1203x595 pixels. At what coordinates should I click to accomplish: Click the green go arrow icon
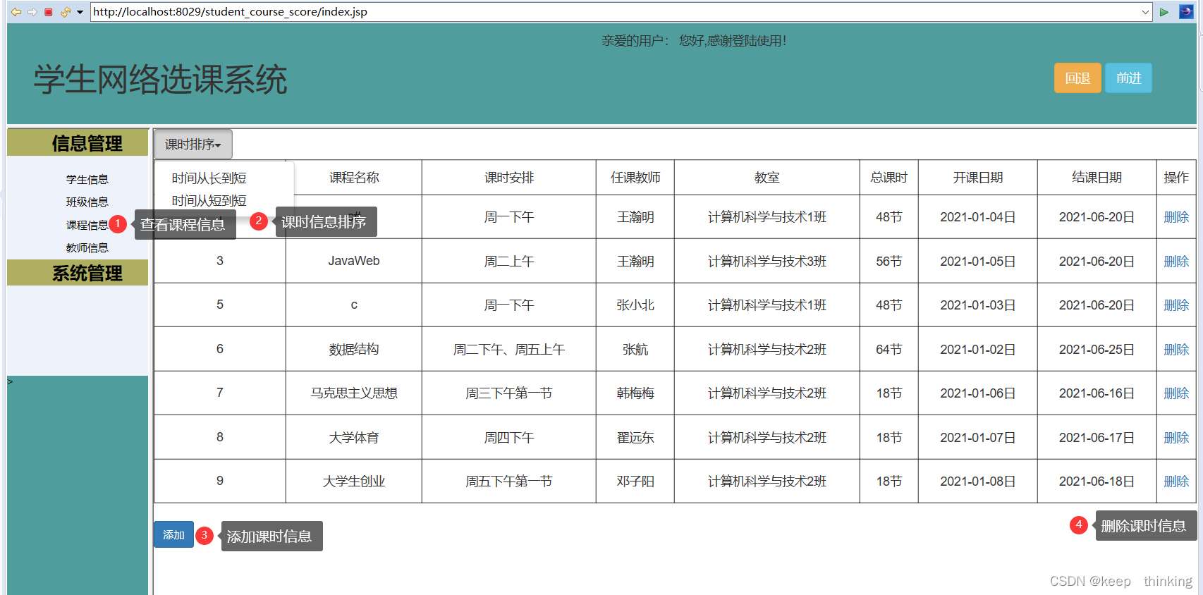coord(1164,12)
